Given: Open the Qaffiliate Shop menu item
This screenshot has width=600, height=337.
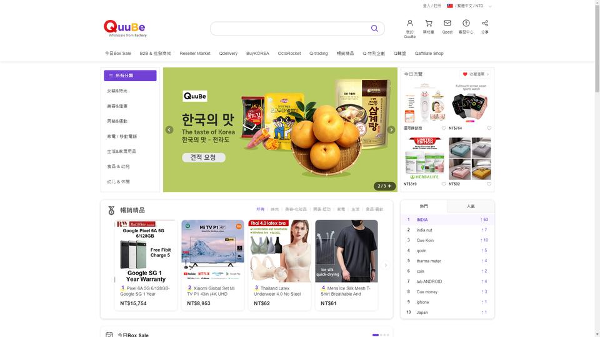Looking at the screenshot, I should click(429, 54).
